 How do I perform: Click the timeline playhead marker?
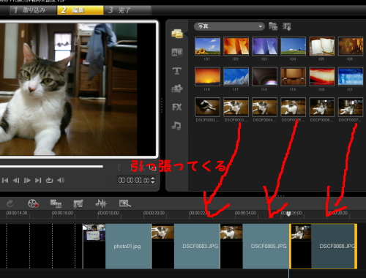(288, 214)
